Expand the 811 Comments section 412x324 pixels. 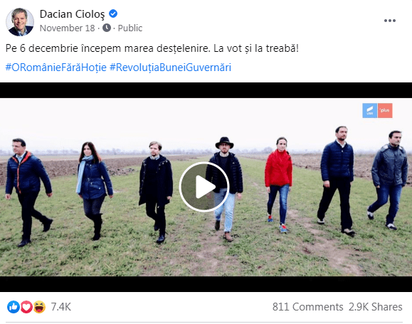pyautogui.click(x=307, y=307)
